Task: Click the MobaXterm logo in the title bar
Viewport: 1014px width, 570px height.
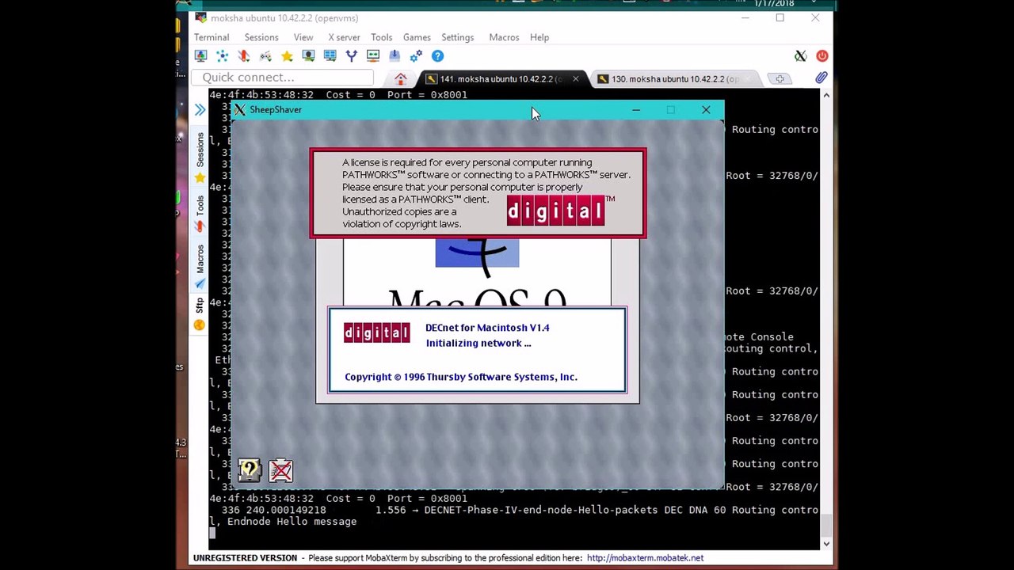Action: click(x=200, y=17)
